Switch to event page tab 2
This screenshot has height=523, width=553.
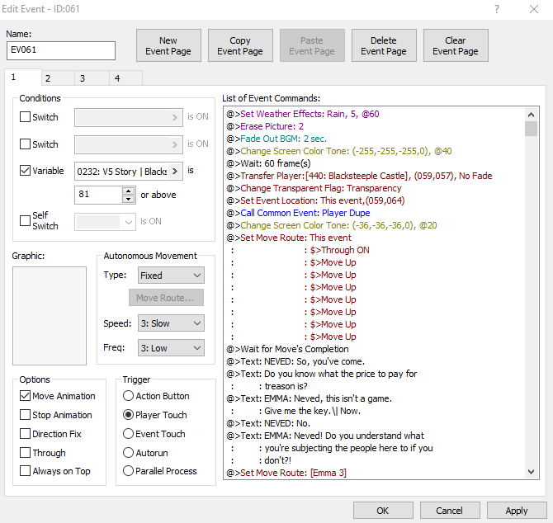47,78
